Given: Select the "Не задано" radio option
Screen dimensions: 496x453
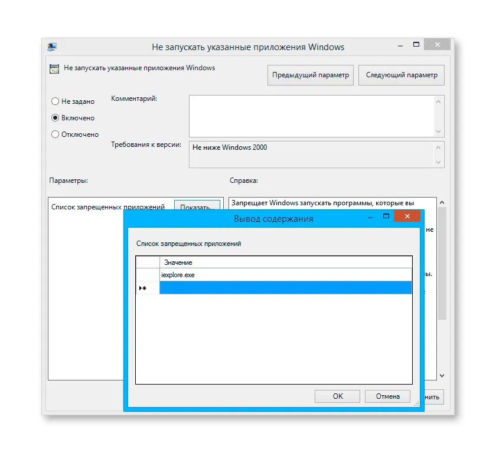Looking at the screenshot, I should coord(56,101).
